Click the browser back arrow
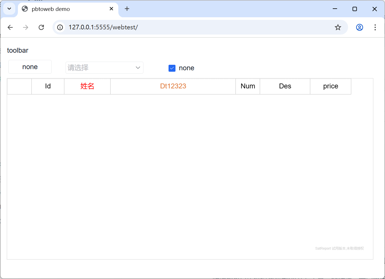Screen dimensions: 385x279 [10, 27]
